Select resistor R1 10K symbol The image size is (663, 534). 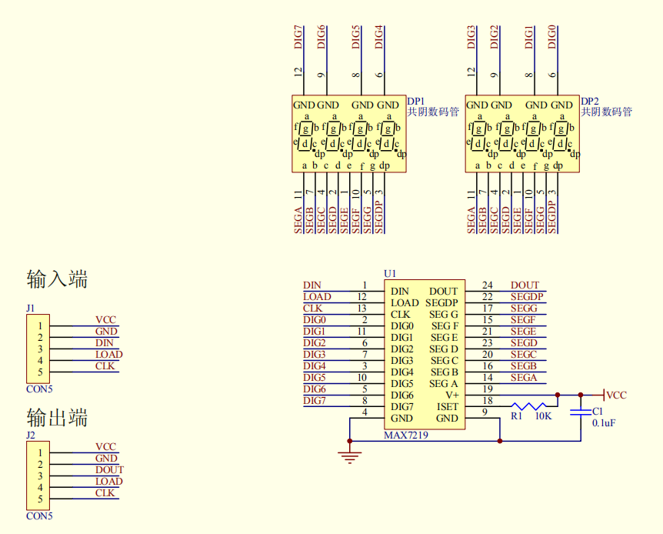528,406
